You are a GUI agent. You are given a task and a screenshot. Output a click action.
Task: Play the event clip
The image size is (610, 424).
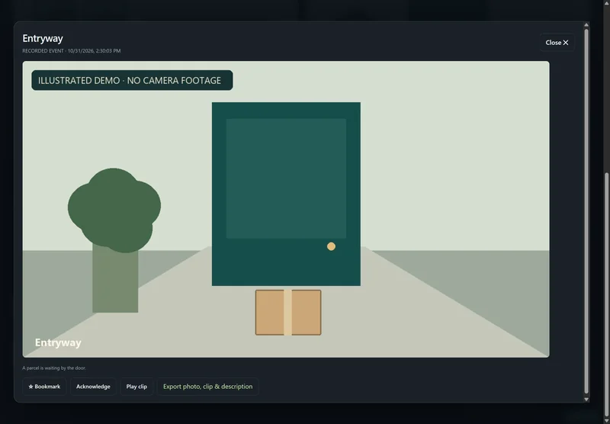click(136, 387)
